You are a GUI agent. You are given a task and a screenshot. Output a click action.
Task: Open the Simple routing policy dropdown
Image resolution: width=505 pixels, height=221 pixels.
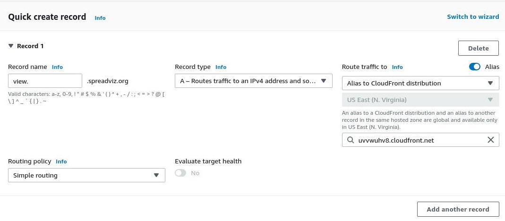(86, 175)
